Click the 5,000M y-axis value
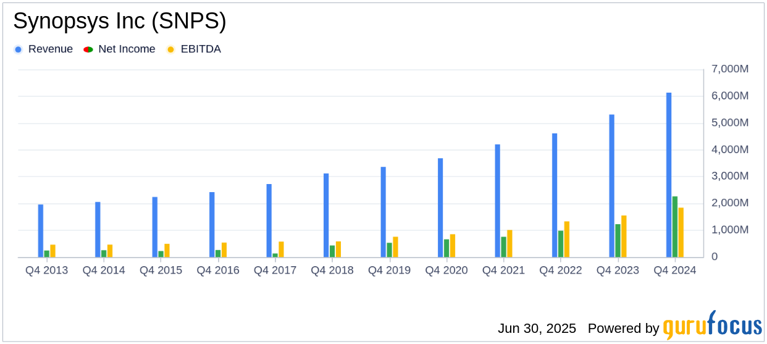This screenshot has width=767, height=344. pos(730,123)
